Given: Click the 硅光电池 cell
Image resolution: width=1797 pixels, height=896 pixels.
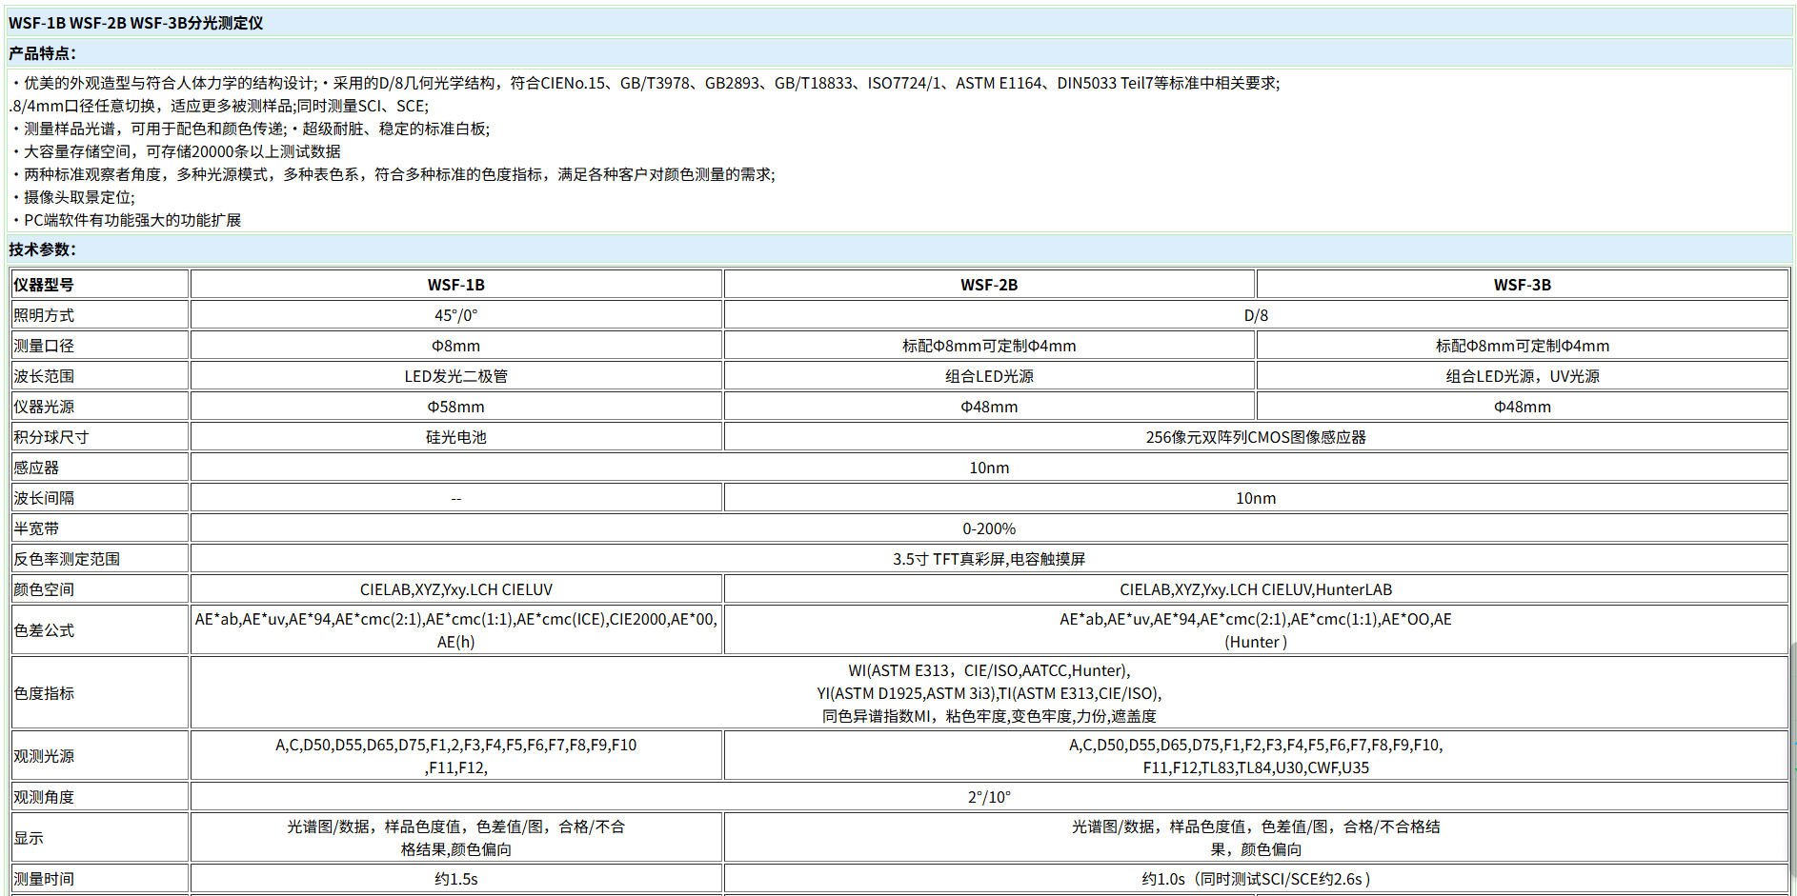Looking at the screenshot, I should pos(455,437).
